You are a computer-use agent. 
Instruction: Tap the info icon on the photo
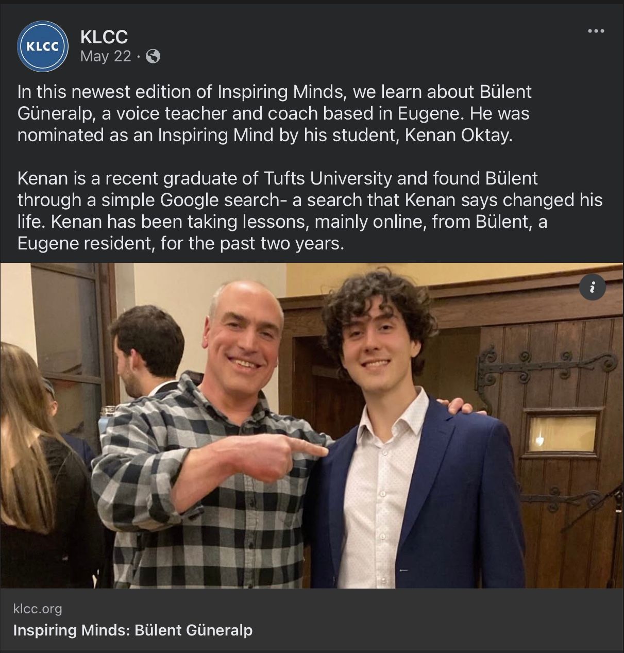point(592,287)
